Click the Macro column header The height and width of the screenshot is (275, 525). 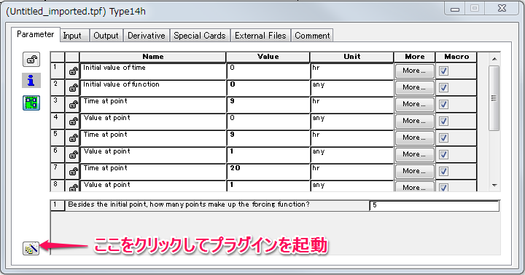point(456,57)
